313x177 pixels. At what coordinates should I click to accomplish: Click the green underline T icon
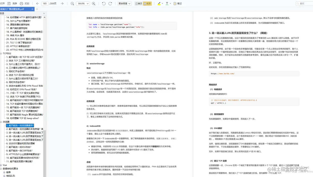coord(167,4)
